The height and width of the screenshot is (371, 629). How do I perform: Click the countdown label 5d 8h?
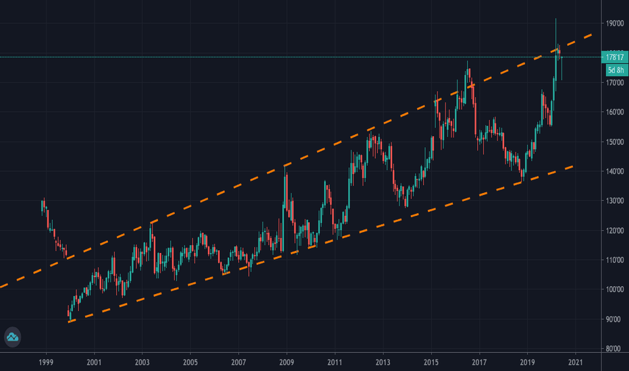click(x=617, y=70)
